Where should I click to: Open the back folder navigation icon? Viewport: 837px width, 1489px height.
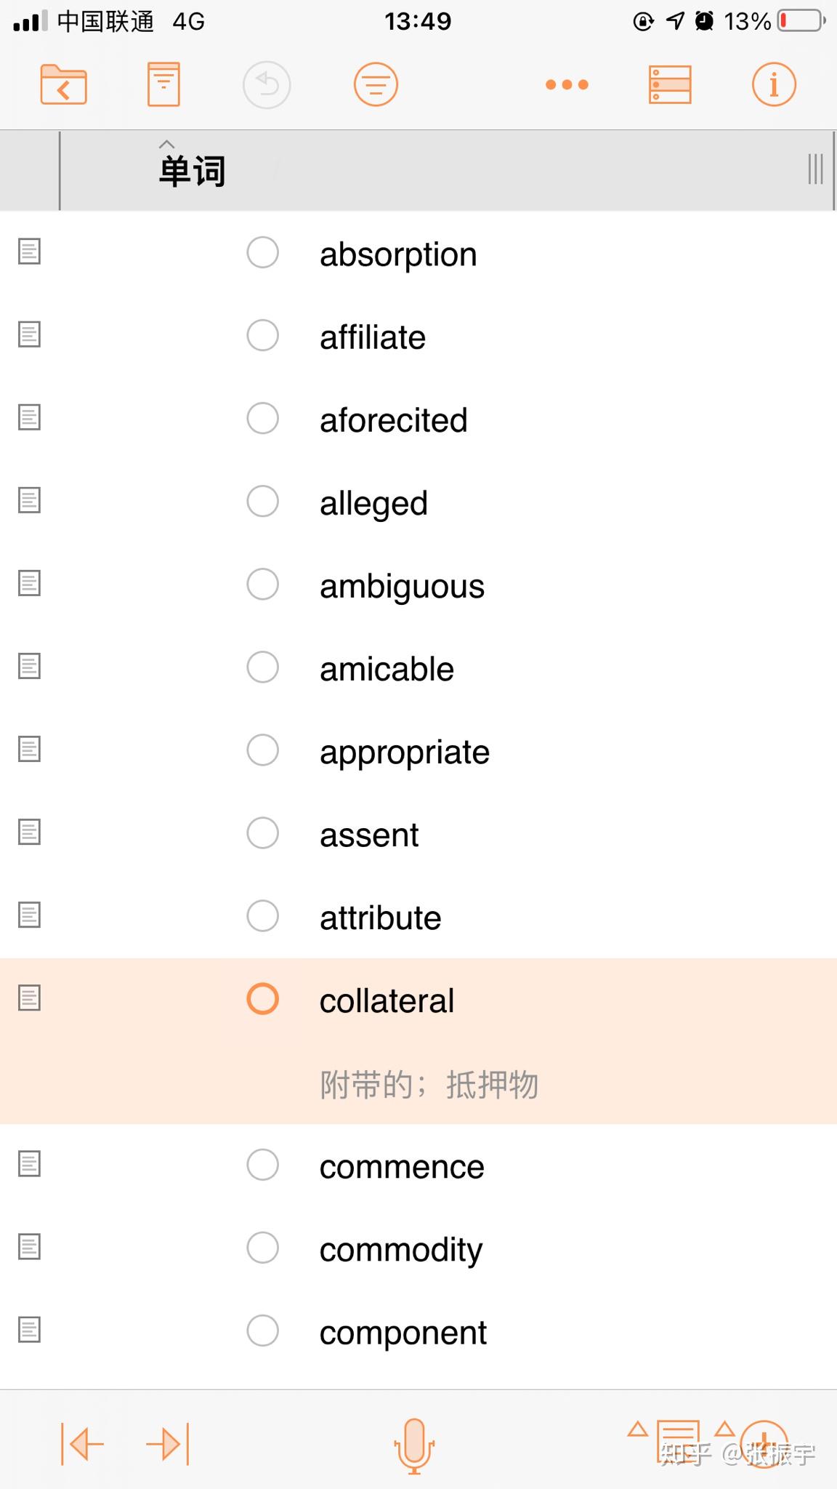pyautogui.click(x=64, y=84)
